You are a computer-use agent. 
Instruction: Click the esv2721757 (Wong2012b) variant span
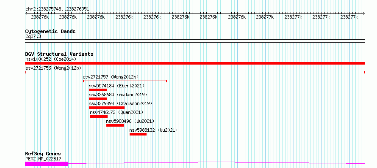[x=125, y=81]
